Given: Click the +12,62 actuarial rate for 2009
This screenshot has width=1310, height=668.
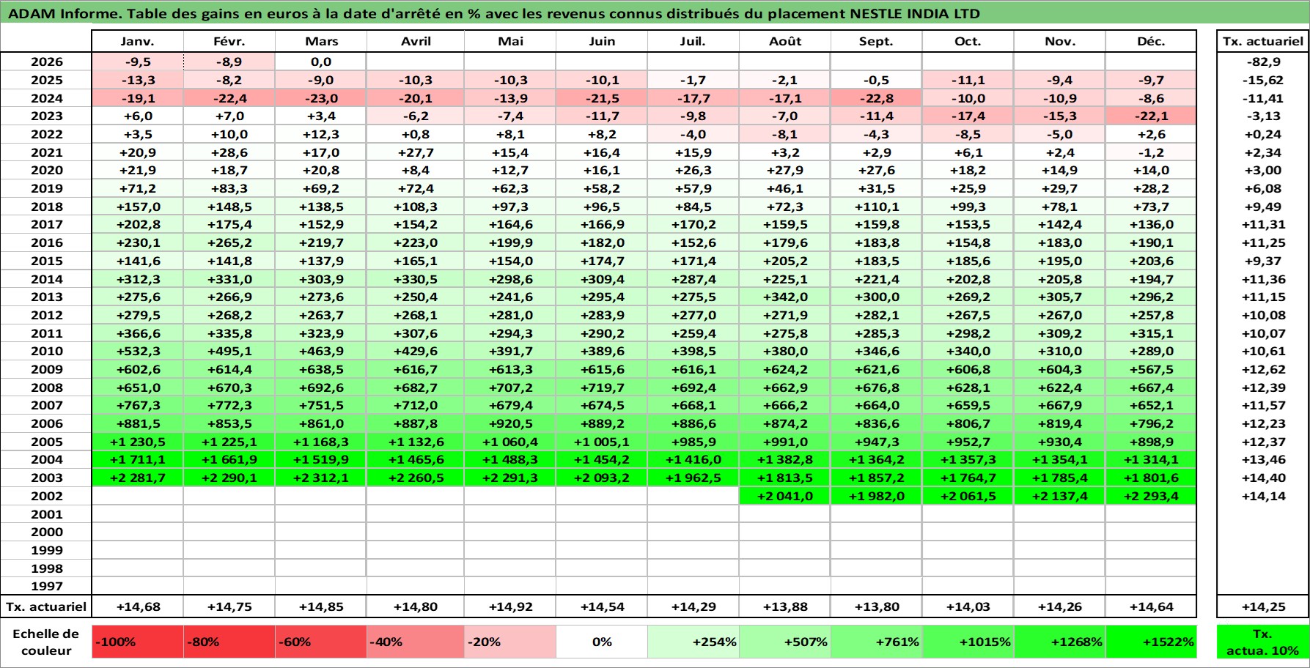Looking at the screenshot, I should [x=1263, y=369].
